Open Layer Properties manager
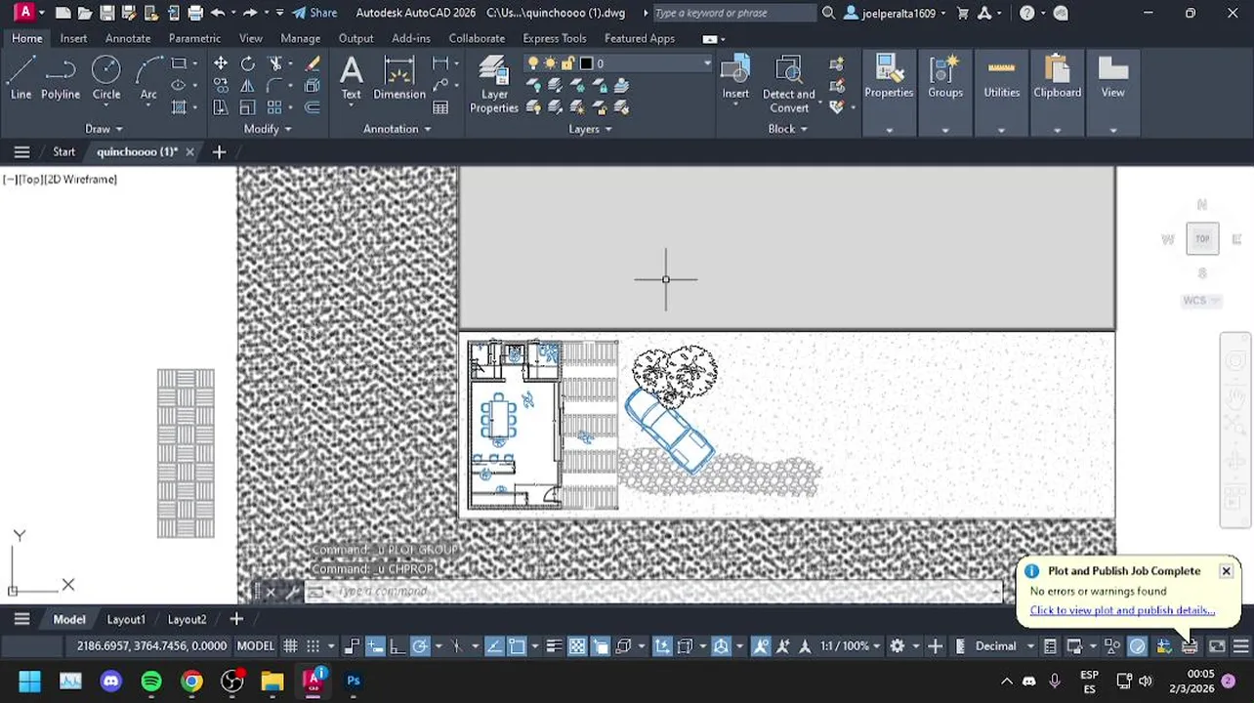Image resolution: width=1254 pixels, height=703 pixels. point(494,84)
